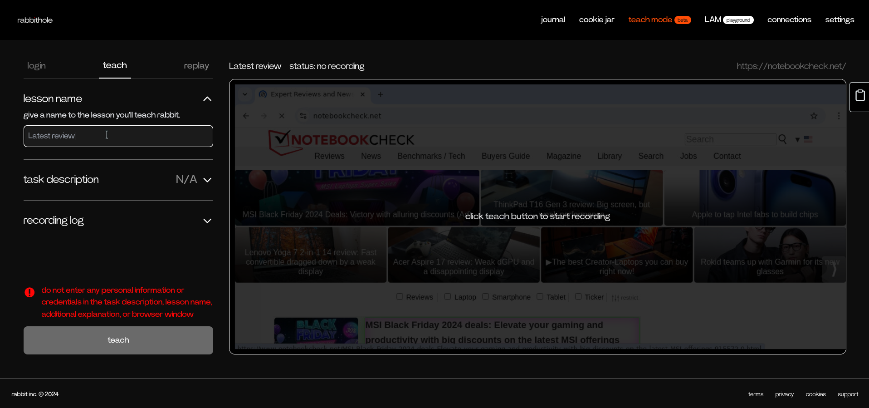
Task: Open teach mode beta in the navigation
Action: tap(659, 20)
